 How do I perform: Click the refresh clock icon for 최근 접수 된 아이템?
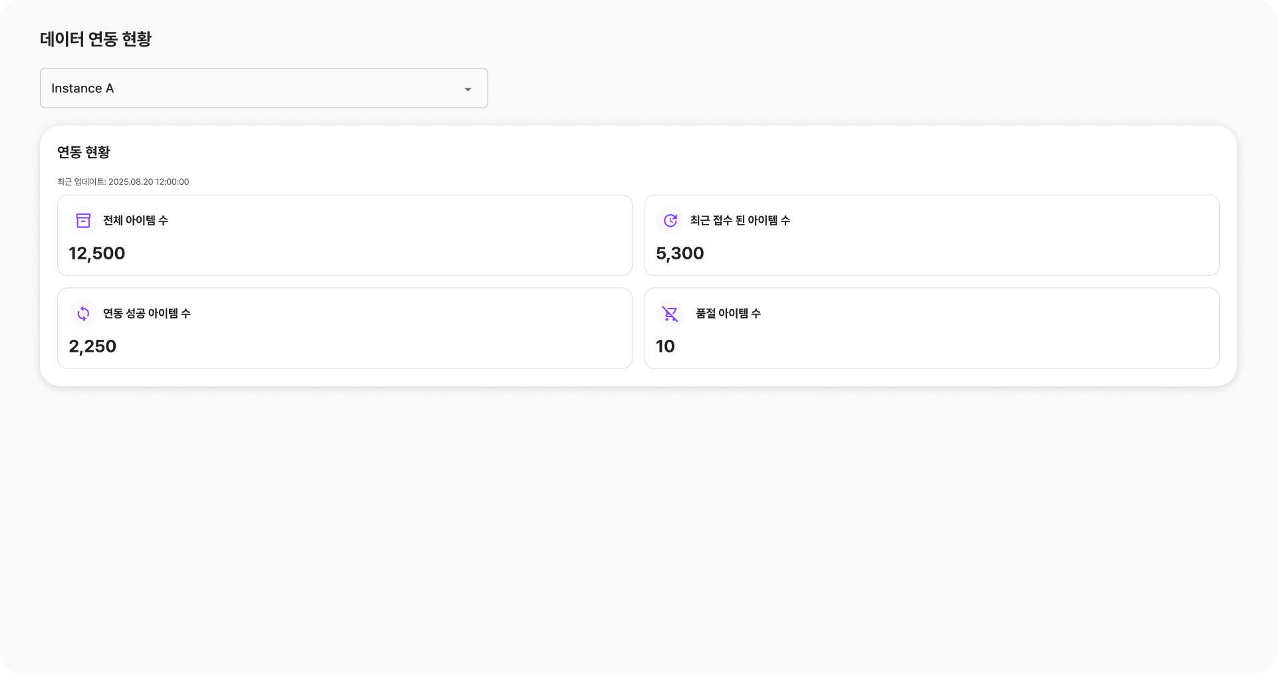pos(670,221)
